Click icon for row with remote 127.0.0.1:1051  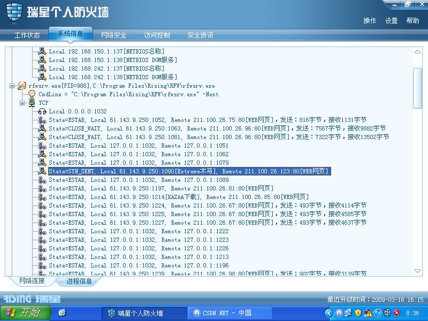point(42,146)
